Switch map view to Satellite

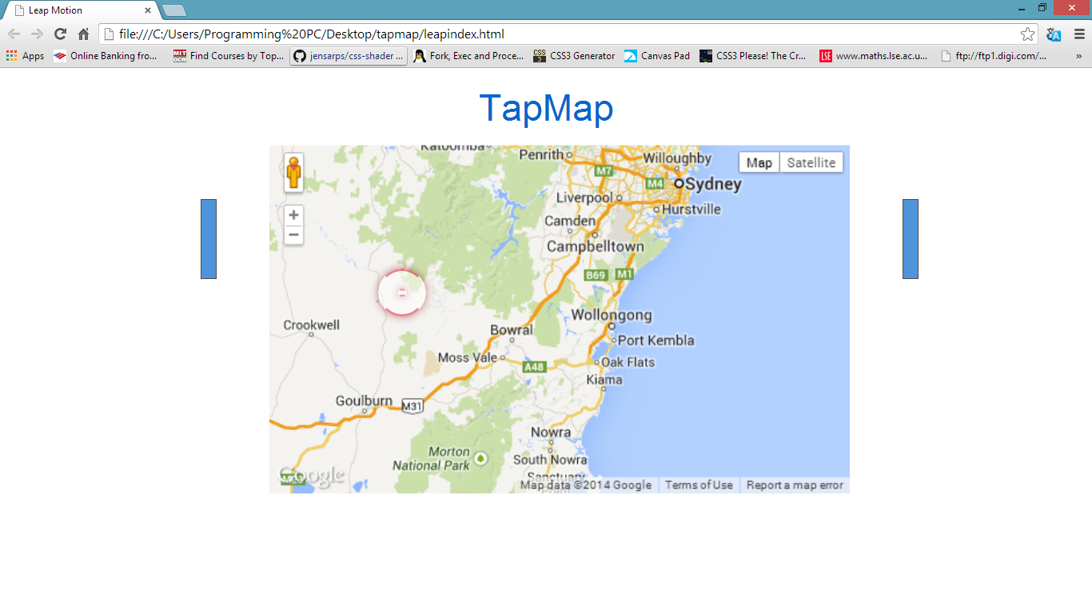[811, 162]
